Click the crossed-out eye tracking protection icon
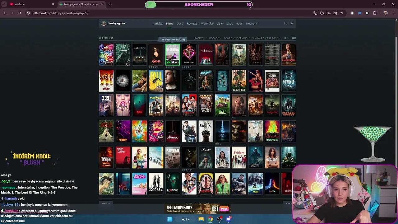 335,13
